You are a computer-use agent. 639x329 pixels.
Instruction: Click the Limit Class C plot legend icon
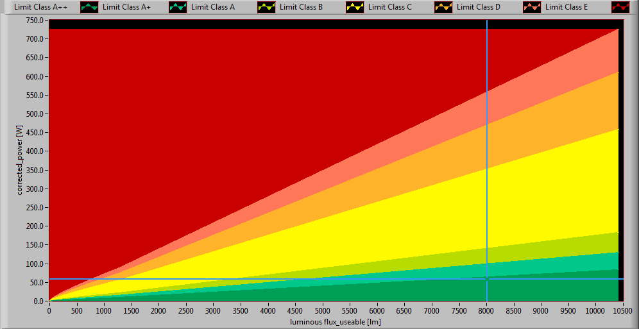point(444,7)
